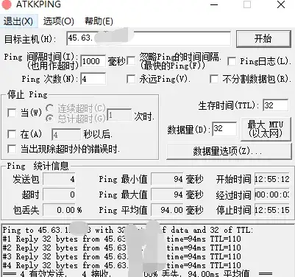Click the 开始 start button
Image resolution: width=295 pixels, height=277 pixels.
(x=263, y=38)
